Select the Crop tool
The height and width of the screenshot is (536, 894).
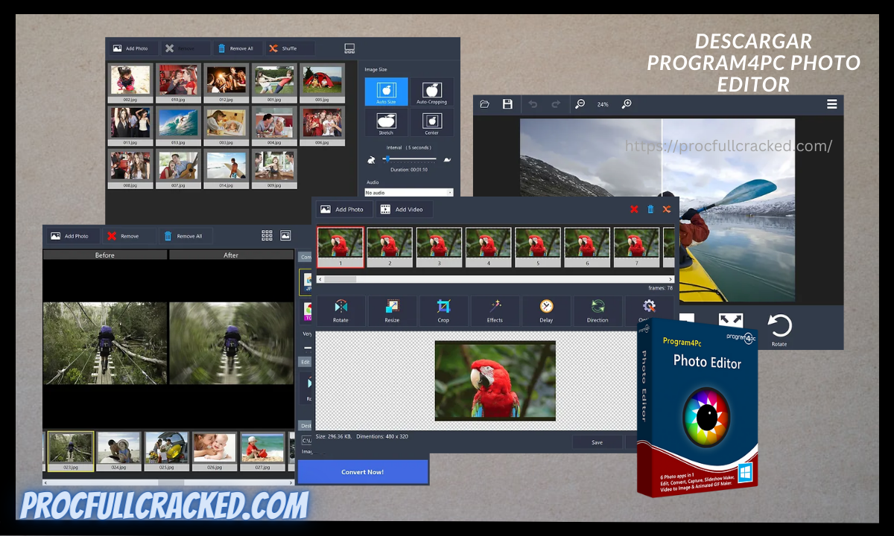point(443,310)
